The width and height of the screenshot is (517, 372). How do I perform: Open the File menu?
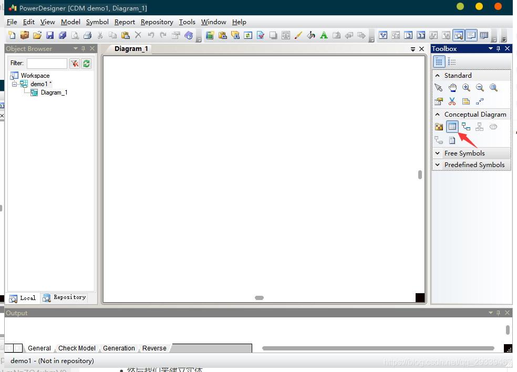pos(12,22)
